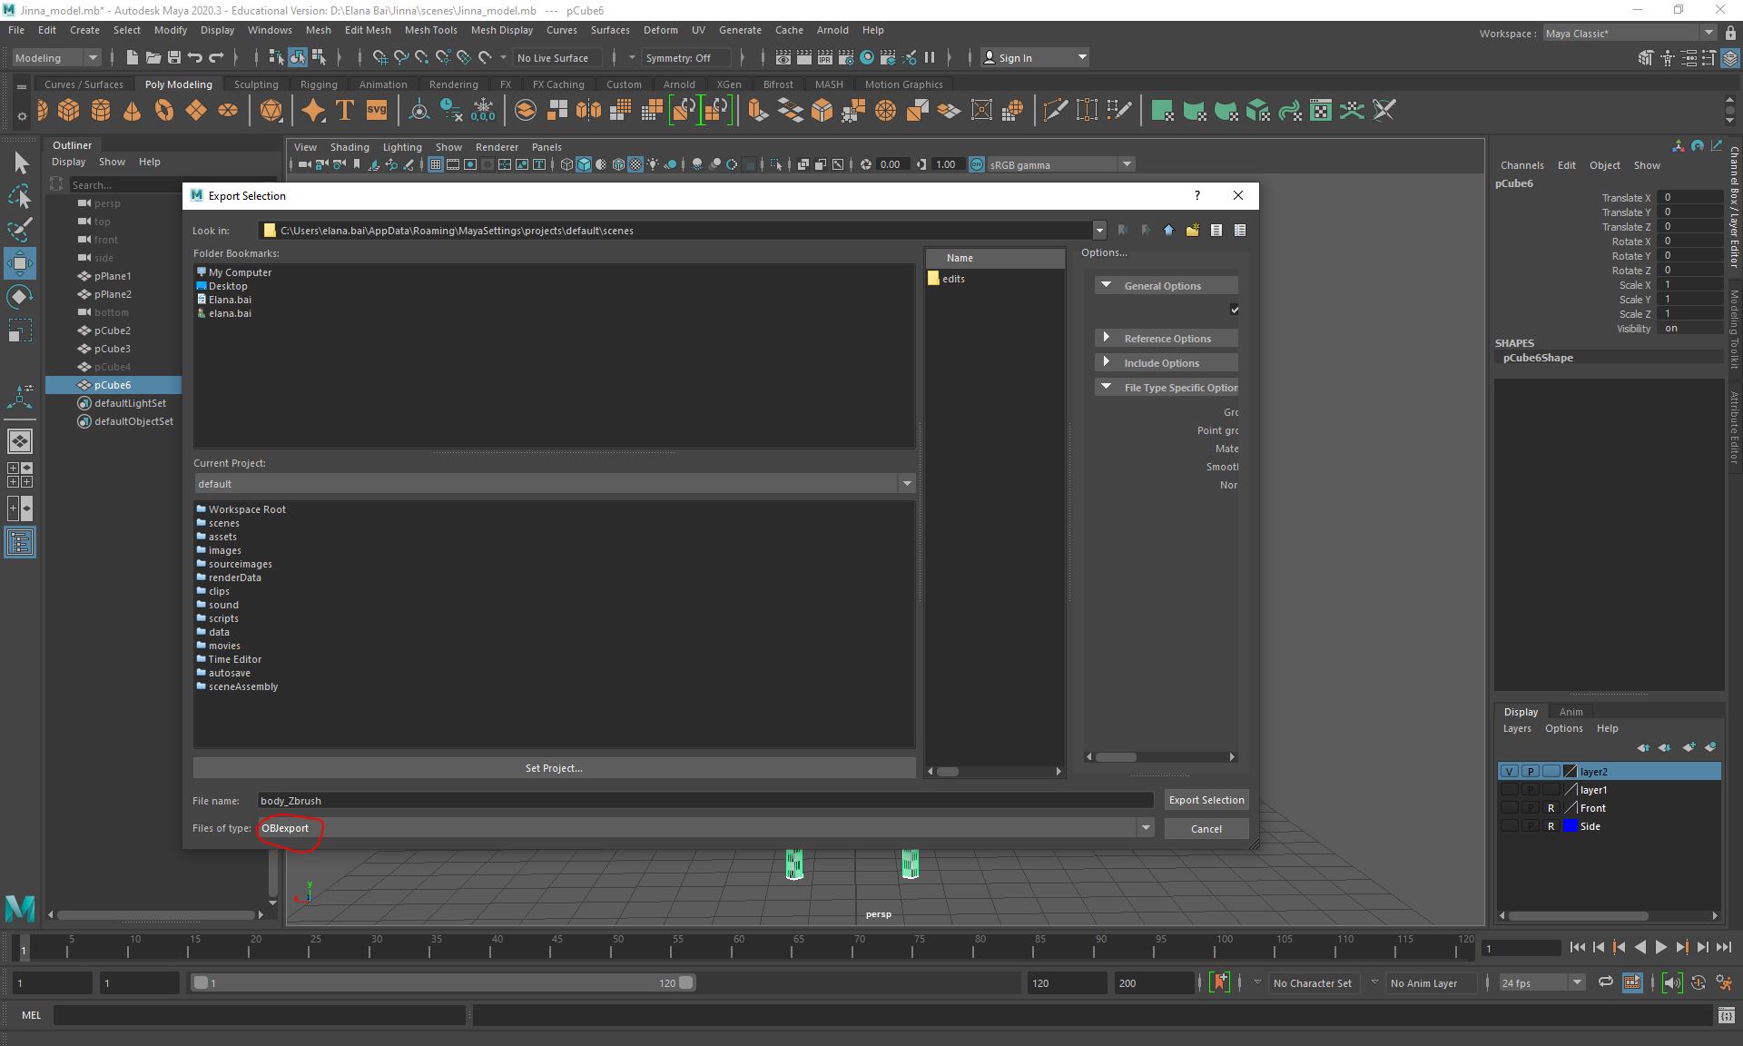The width and height of the screenshot is (1743, 1046).
Task: Create a polygon sphere from the shelf
Action: 42,110
